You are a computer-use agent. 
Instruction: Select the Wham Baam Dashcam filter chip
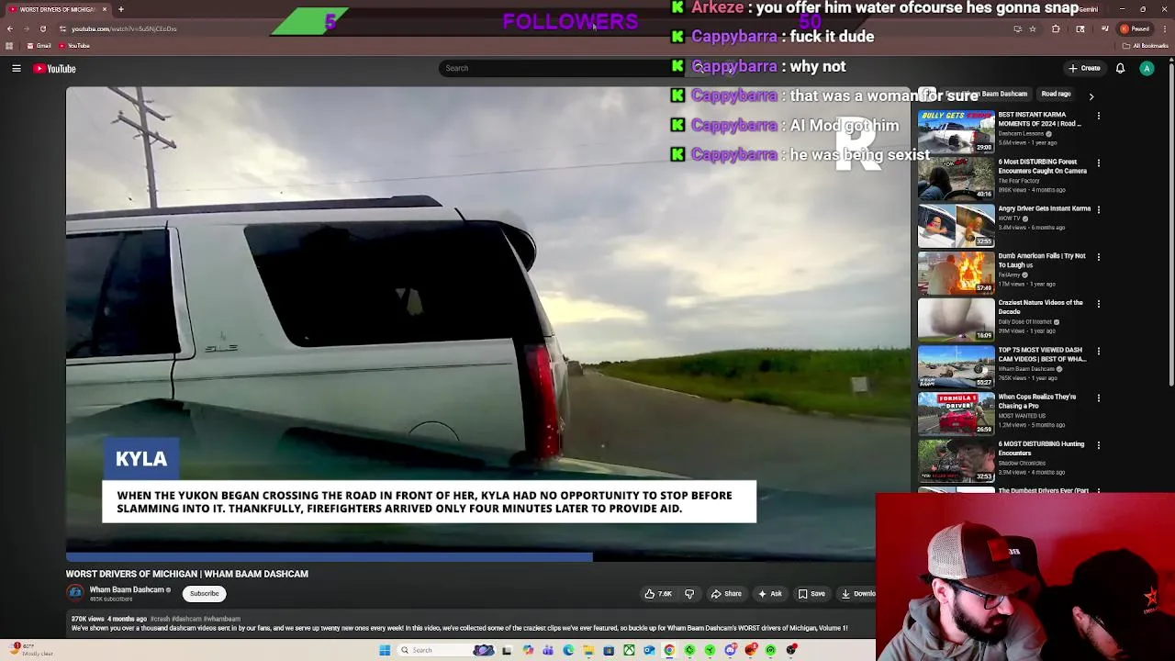point(987,94)
